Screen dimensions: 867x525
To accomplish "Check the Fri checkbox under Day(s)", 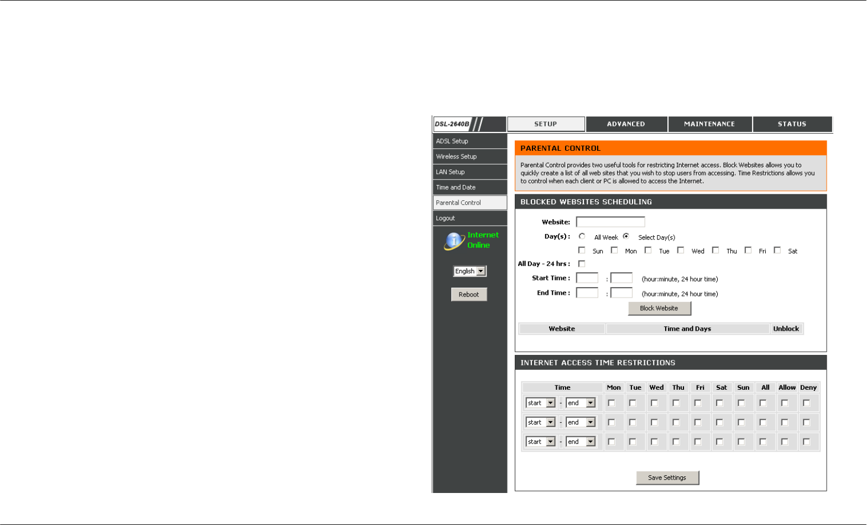I will click(x=748, y=250).
